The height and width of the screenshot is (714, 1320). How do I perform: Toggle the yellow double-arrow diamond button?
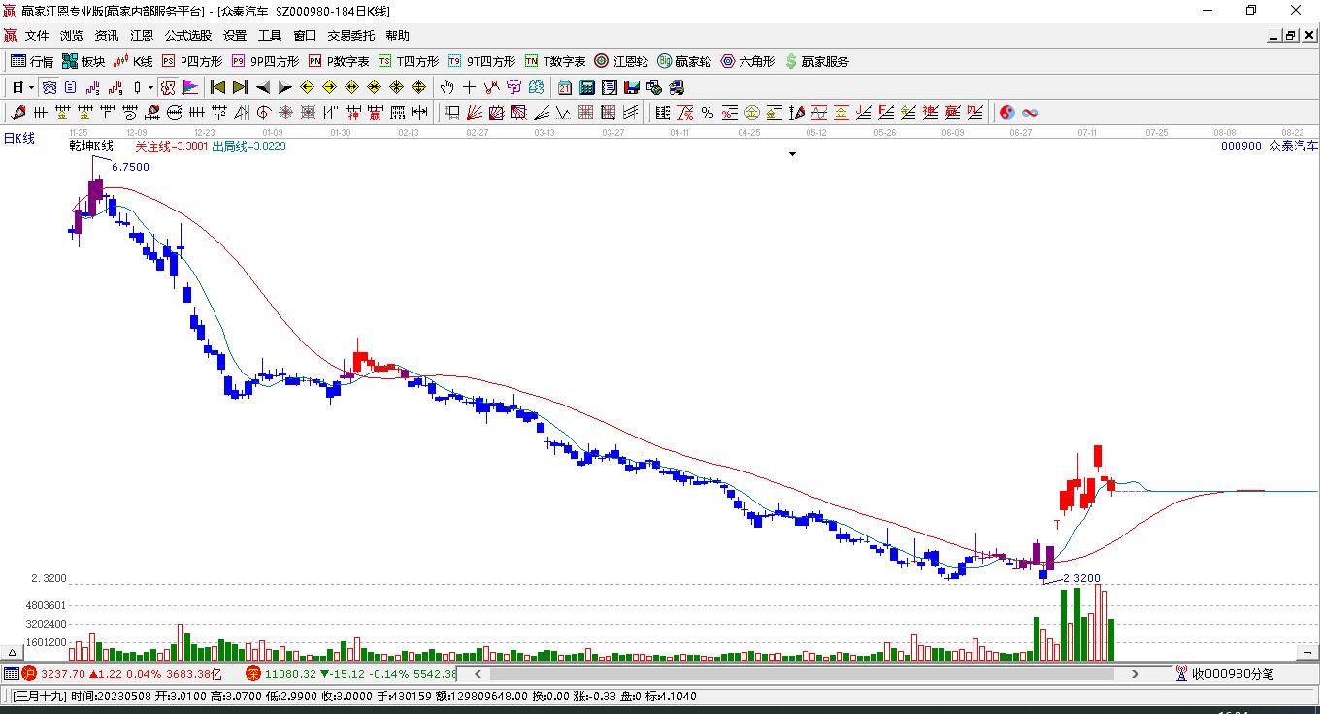[x=351, y=87]
